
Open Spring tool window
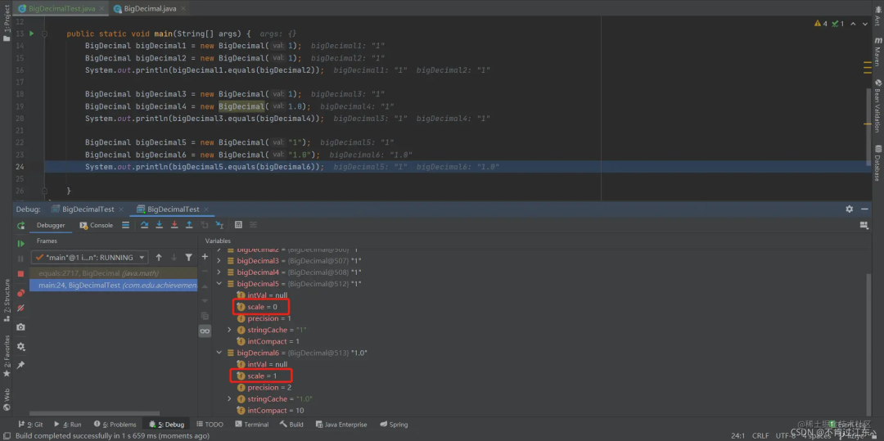[394, 425]
